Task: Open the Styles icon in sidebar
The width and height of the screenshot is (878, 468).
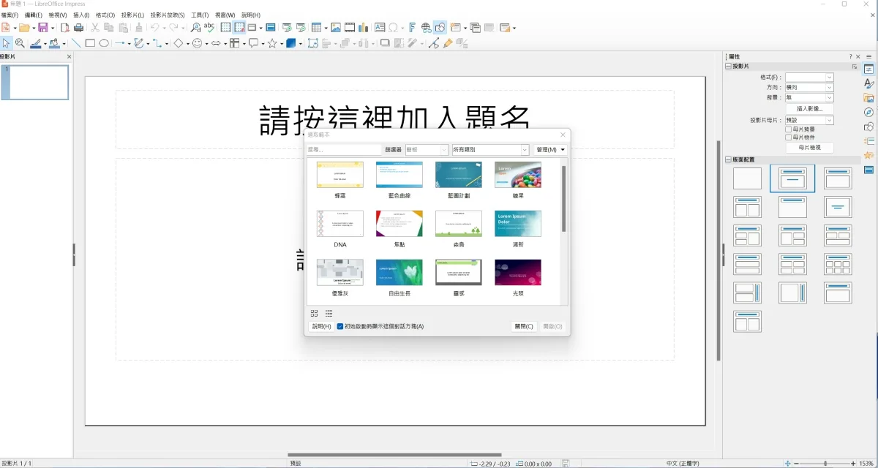Action: 868,83
